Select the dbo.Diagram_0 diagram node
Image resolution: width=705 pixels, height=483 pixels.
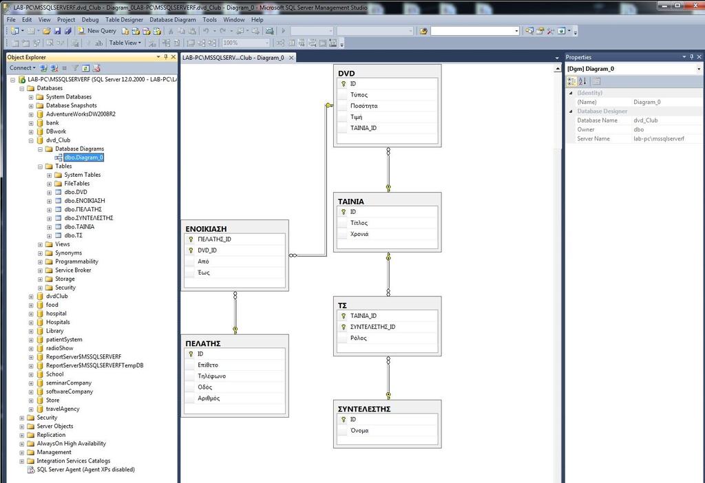pyautogui.click(x=83, y=158)
